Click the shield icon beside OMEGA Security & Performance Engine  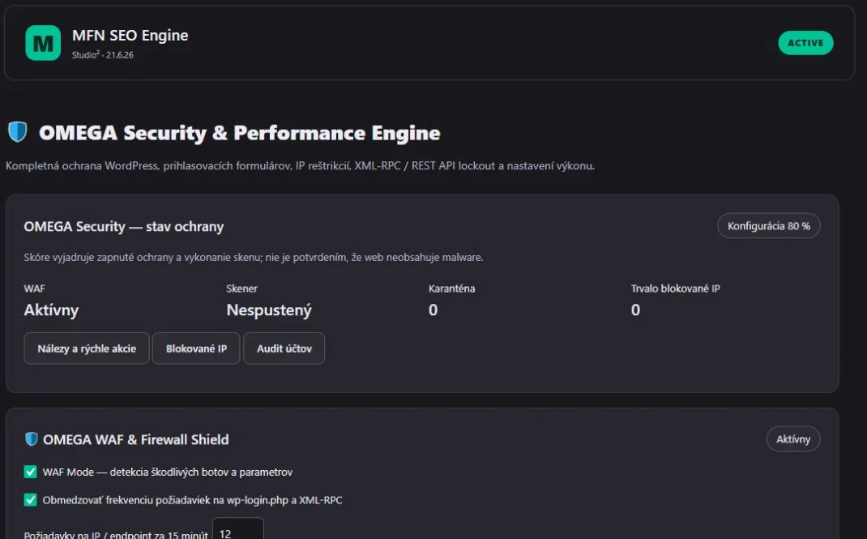coord(18,132)
